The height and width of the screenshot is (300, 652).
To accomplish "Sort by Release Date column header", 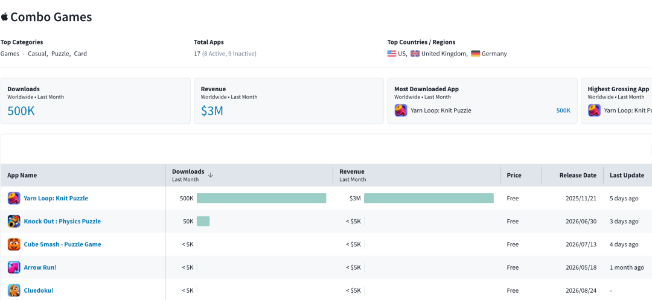I will [572, 175].
